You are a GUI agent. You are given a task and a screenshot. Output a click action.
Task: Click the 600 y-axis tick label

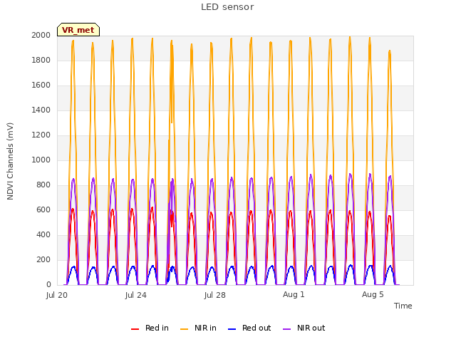point(43,210)
